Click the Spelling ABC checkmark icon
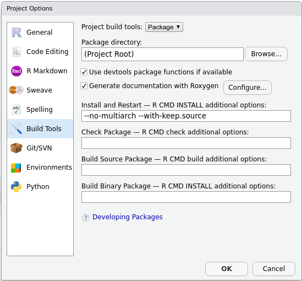 click(x=16, y=109)
